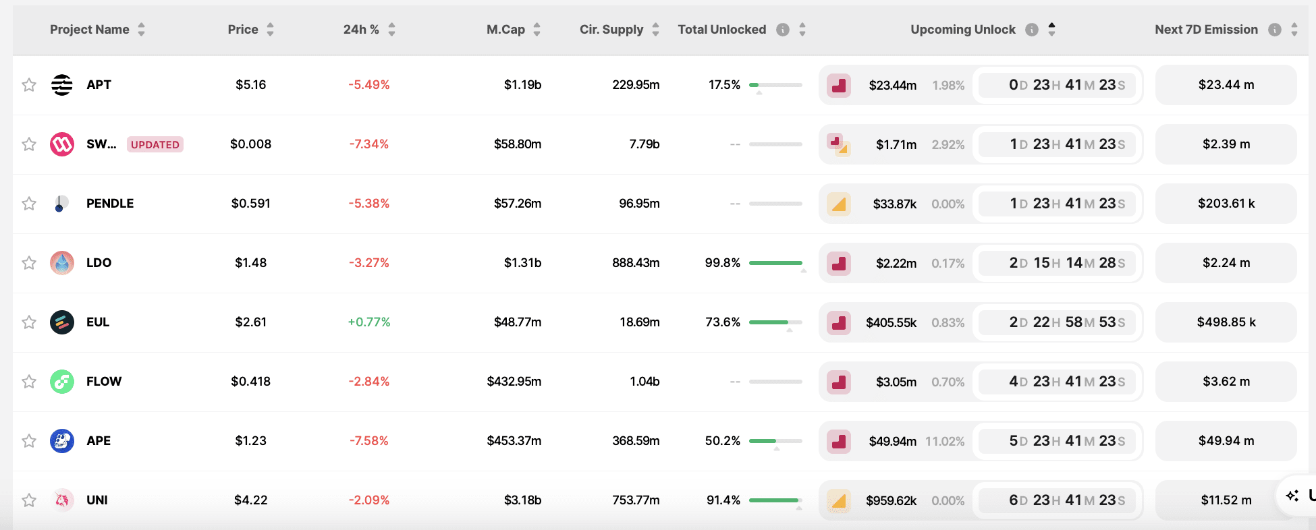Click EUL cliff unlock type icon
The width and height of the screenshot is (1316, 530).
(839, 322)
